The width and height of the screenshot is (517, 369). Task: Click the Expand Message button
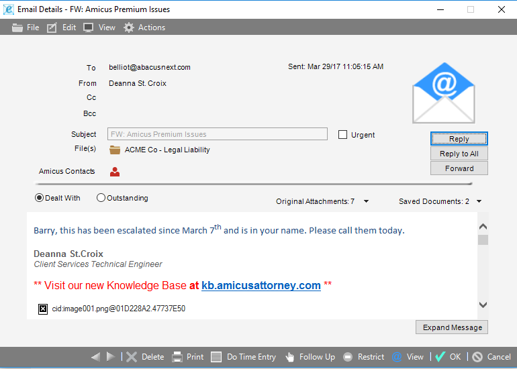point(452,327)
